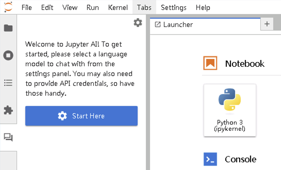Viewport: 281px width, 170px height.
Task: Click the orange Notebook section icon
Action: [210, 63]
